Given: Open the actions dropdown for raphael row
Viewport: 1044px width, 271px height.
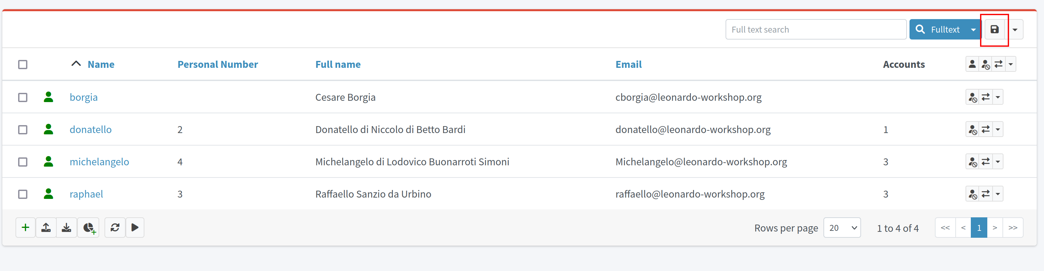Looking at the screenshot, I should point(998,194).
